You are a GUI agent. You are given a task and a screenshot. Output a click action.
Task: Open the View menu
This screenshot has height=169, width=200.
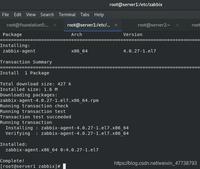31,15
